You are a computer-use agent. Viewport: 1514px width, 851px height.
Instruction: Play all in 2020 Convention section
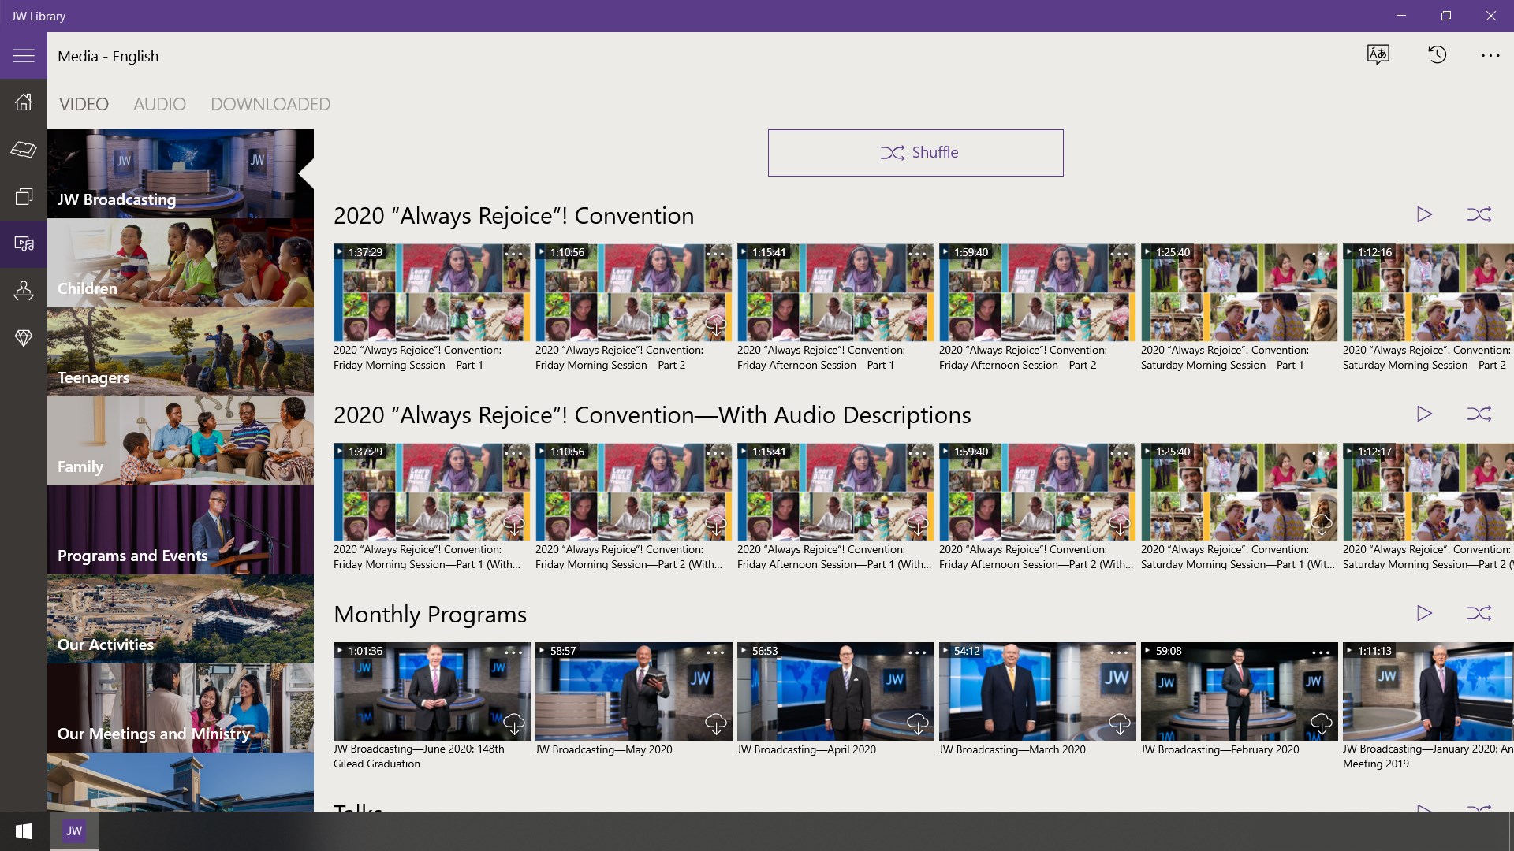(1424, 214)
